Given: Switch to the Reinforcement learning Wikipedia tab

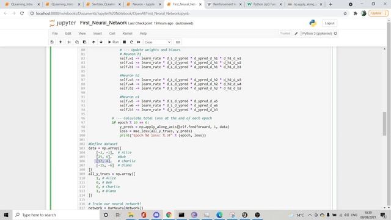Looking at the screenshot, I should pos(224,4).
